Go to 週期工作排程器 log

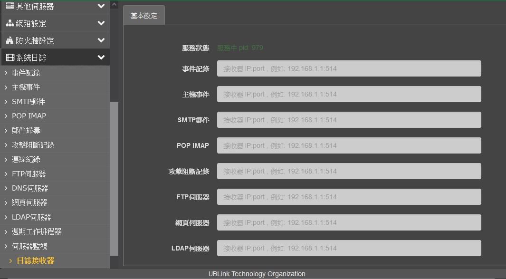tap(37, 231)
